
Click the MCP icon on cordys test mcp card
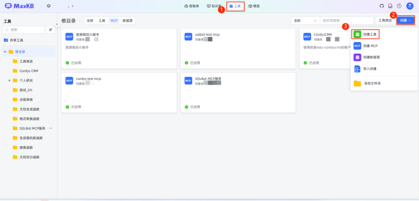point(69,81)
